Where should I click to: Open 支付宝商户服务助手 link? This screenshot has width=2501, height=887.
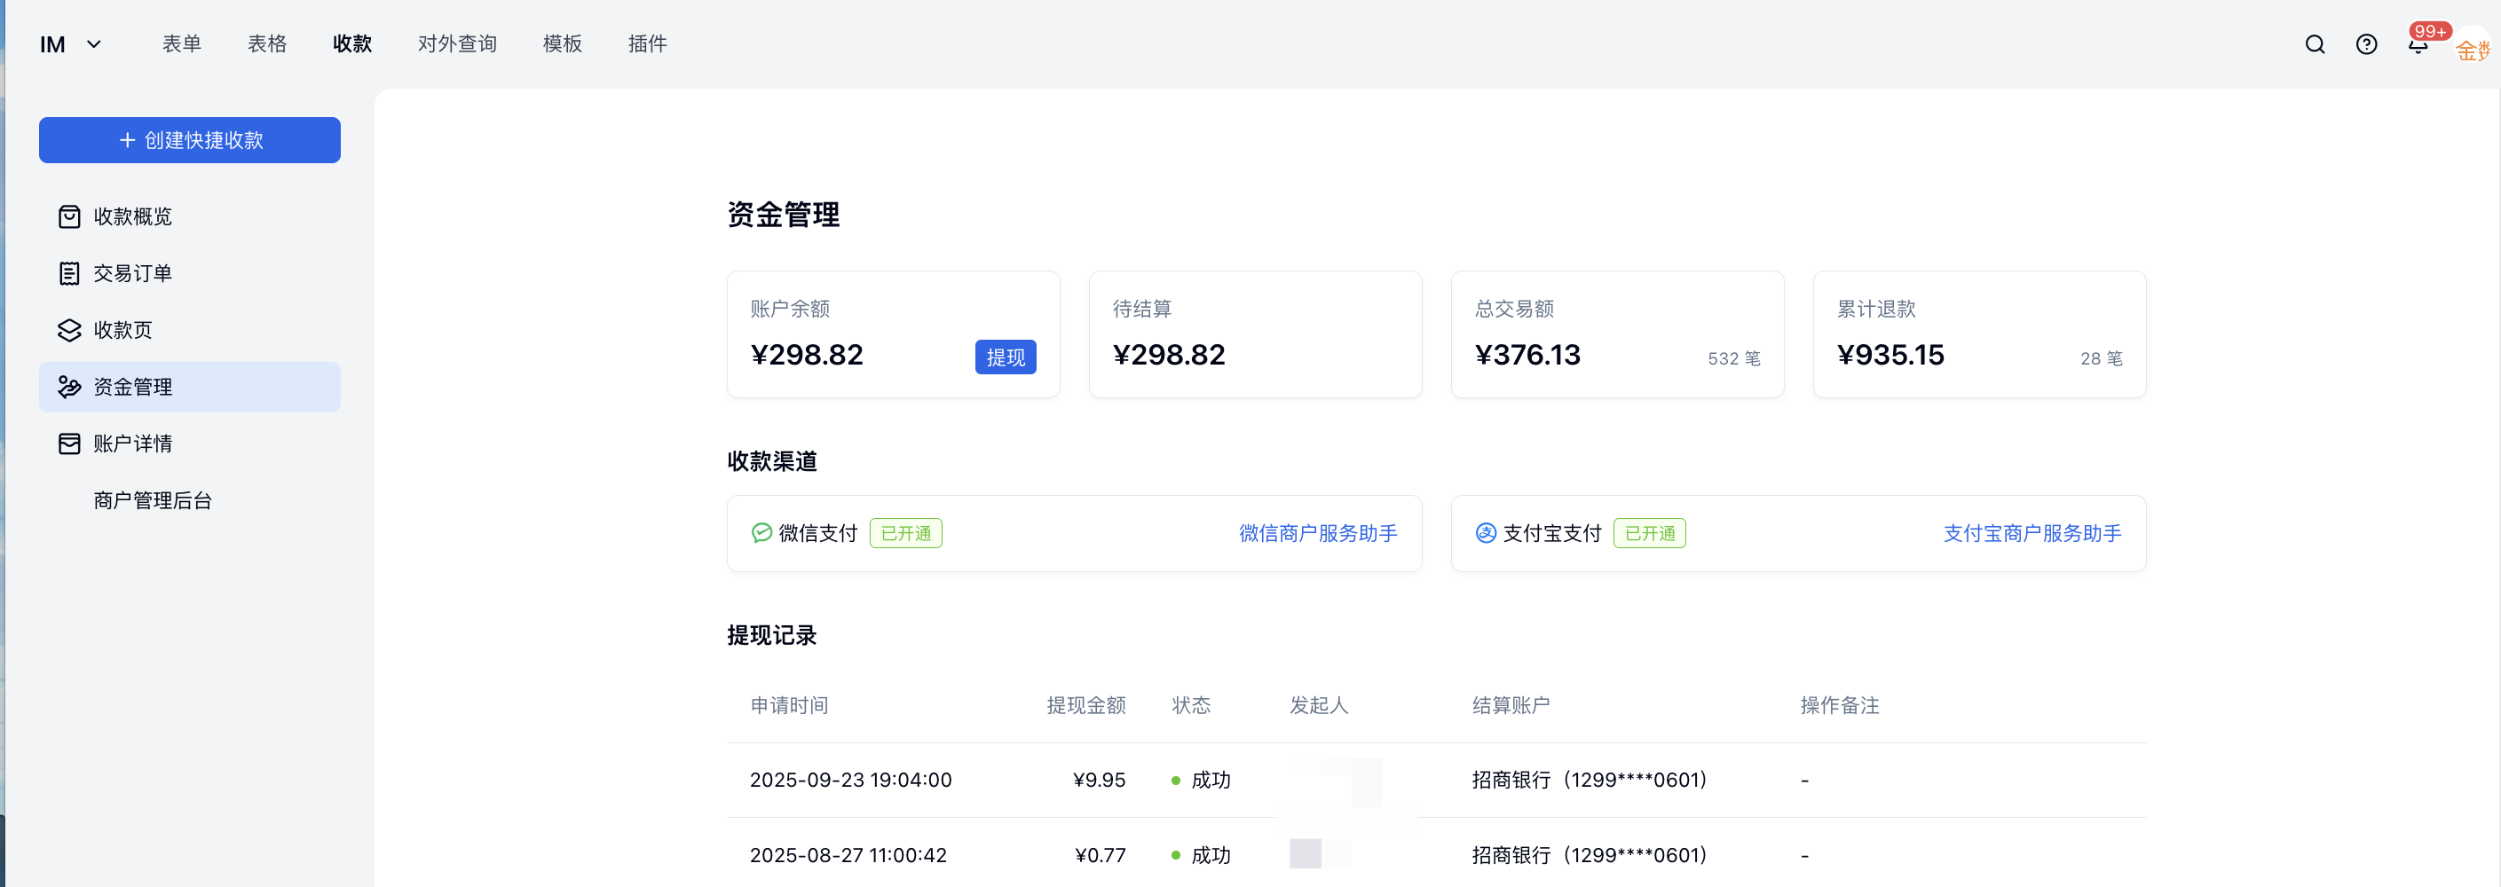(x=2032, y=533)
